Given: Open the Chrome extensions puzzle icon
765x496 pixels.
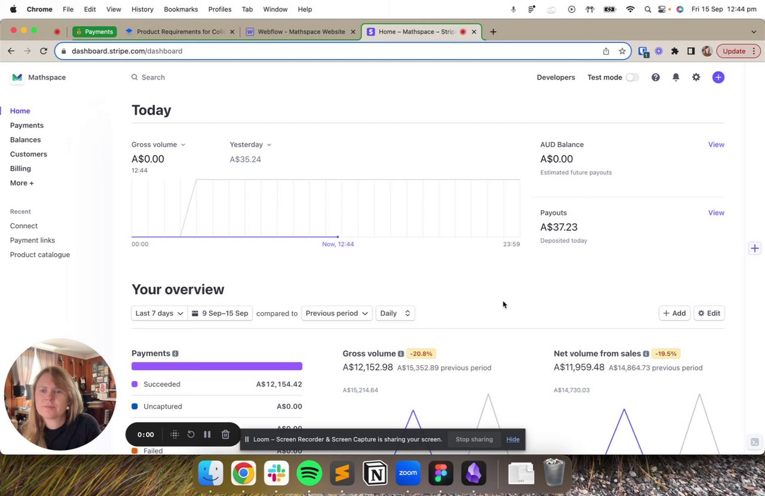Looking at the screenshot, I should coord(675,51).
